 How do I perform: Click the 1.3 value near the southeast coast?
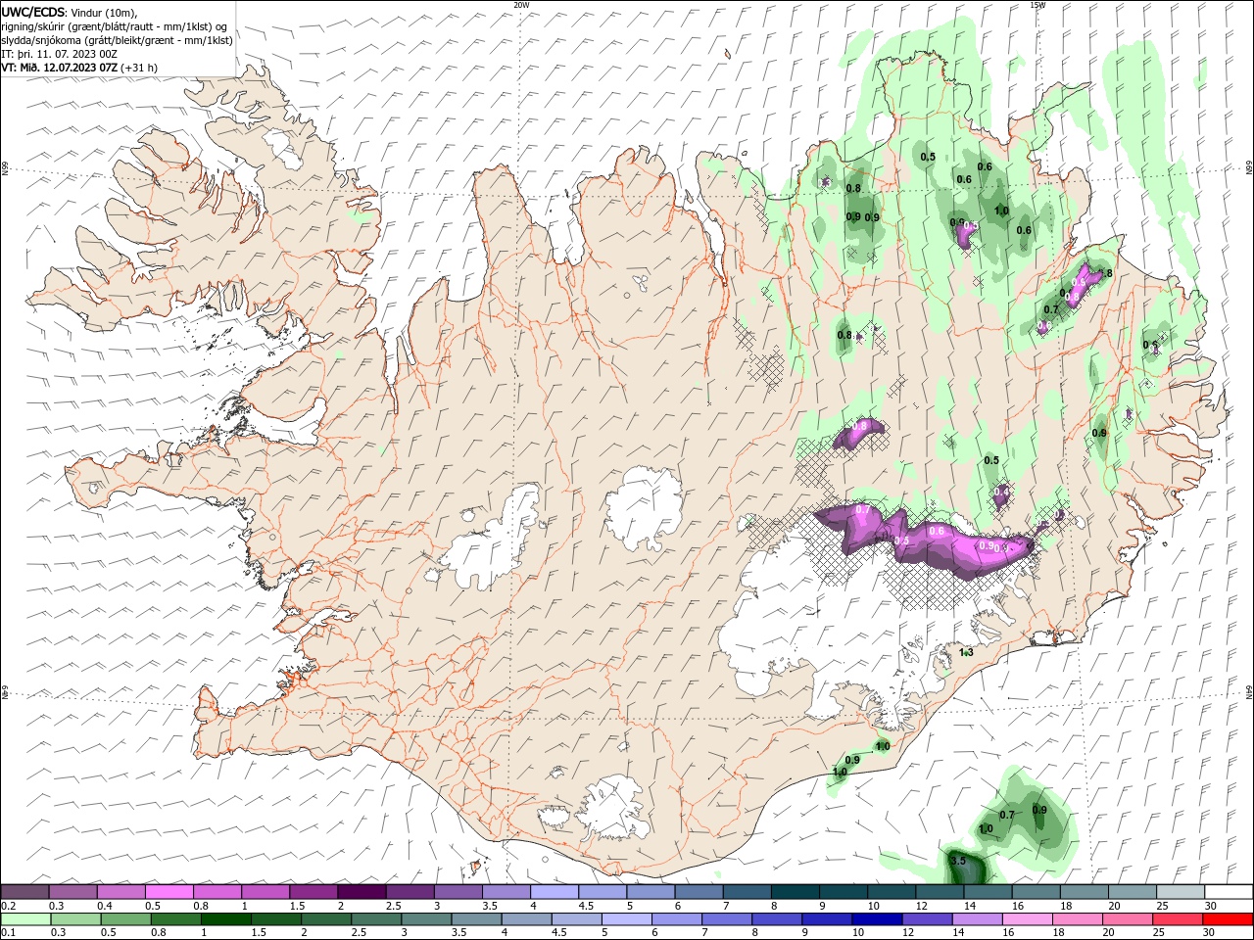click(x=966, y=652)
